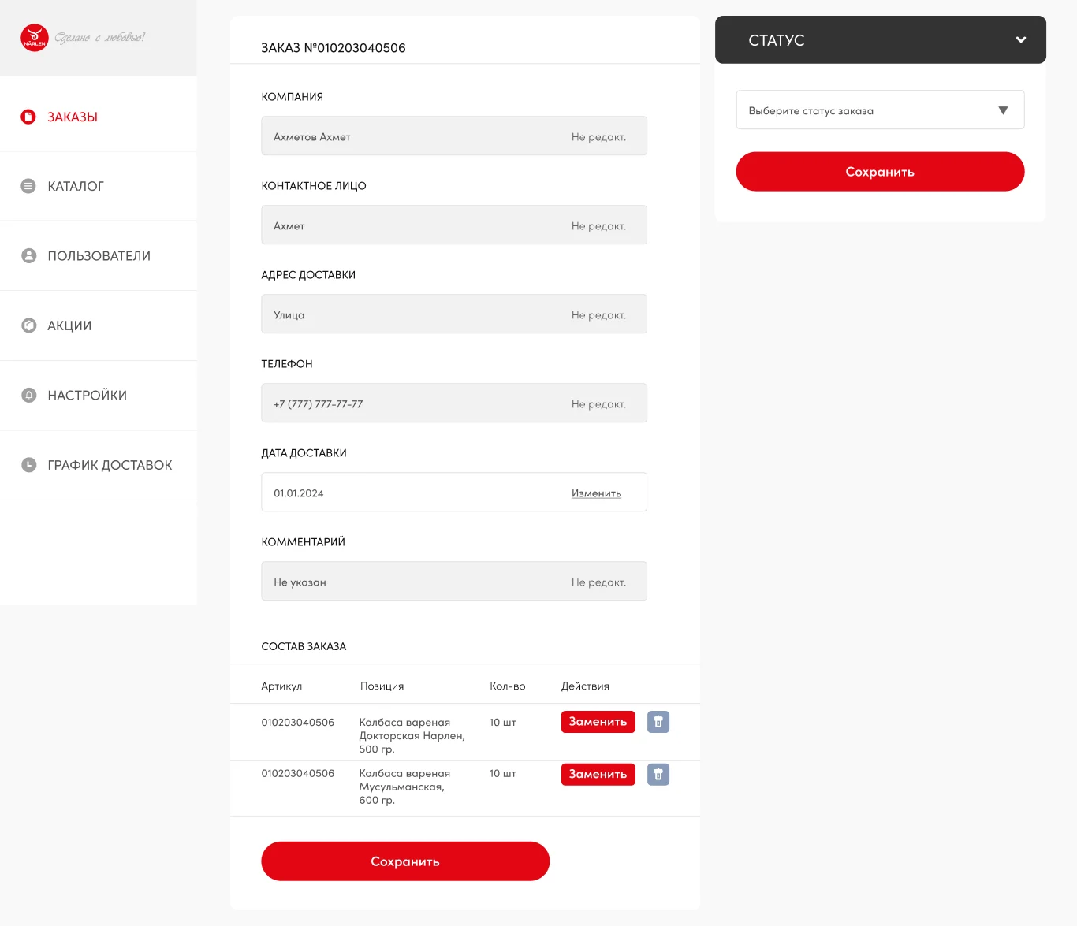Open the НАСТРОЙКИ menu item
Viewport: 1077px width, 926px height.
click(99, 396)
